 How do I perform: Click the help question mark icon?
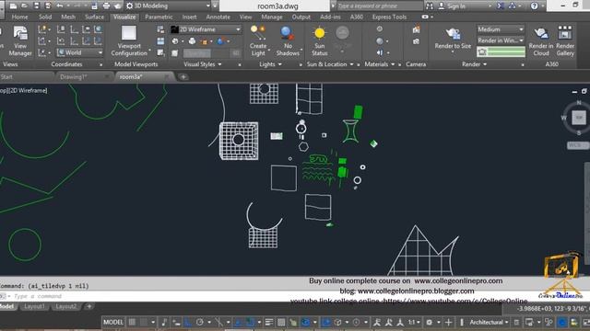(x=534, y=6)
